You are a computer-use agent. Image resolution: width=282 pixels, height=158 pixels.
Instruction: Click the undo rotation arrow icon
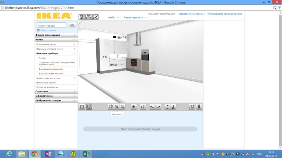(x=143, y=107)
